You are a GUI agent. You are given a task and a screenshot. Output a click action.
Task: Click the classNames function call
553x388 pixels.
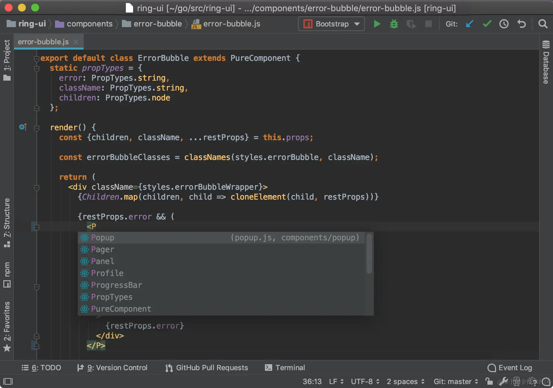click(207, 157)
